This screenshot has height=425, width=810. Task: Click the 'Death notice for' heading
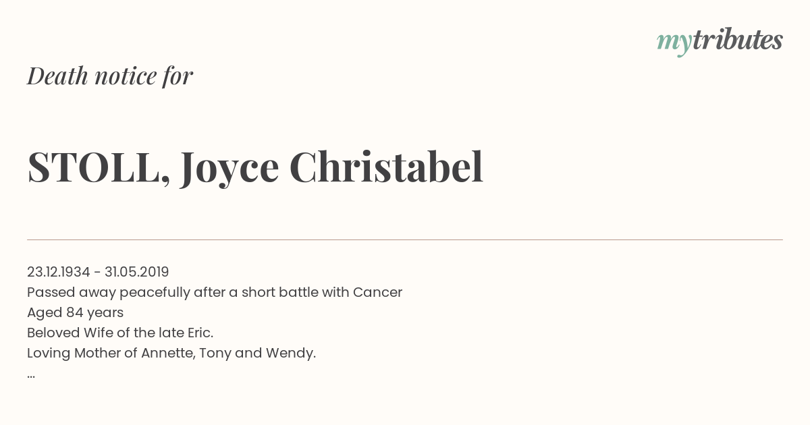[110, 76]
